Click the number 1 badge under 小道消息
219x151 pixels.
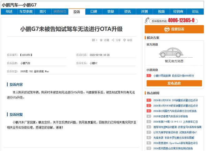coord(149,75)
